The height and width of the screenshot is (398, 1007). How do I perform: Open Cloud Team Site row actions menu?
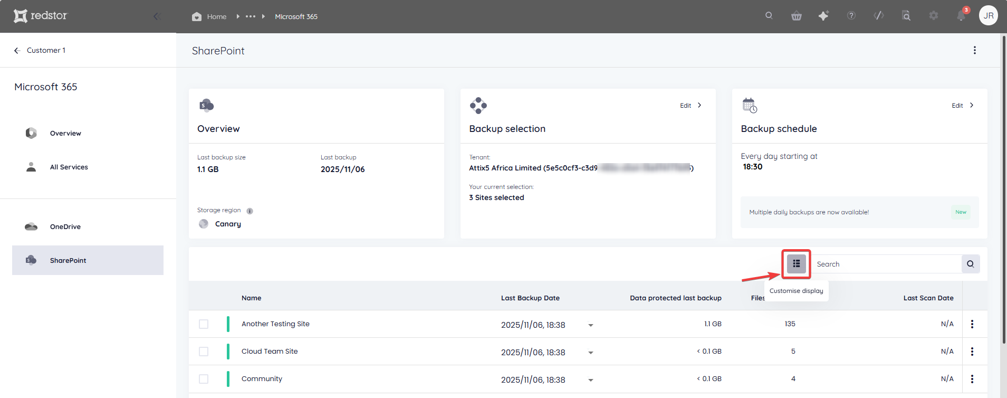972,352
